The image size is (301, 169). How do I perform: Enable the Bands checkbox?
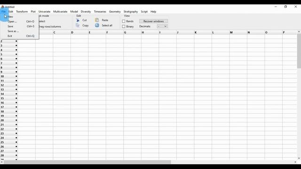[x=124, y=21]
